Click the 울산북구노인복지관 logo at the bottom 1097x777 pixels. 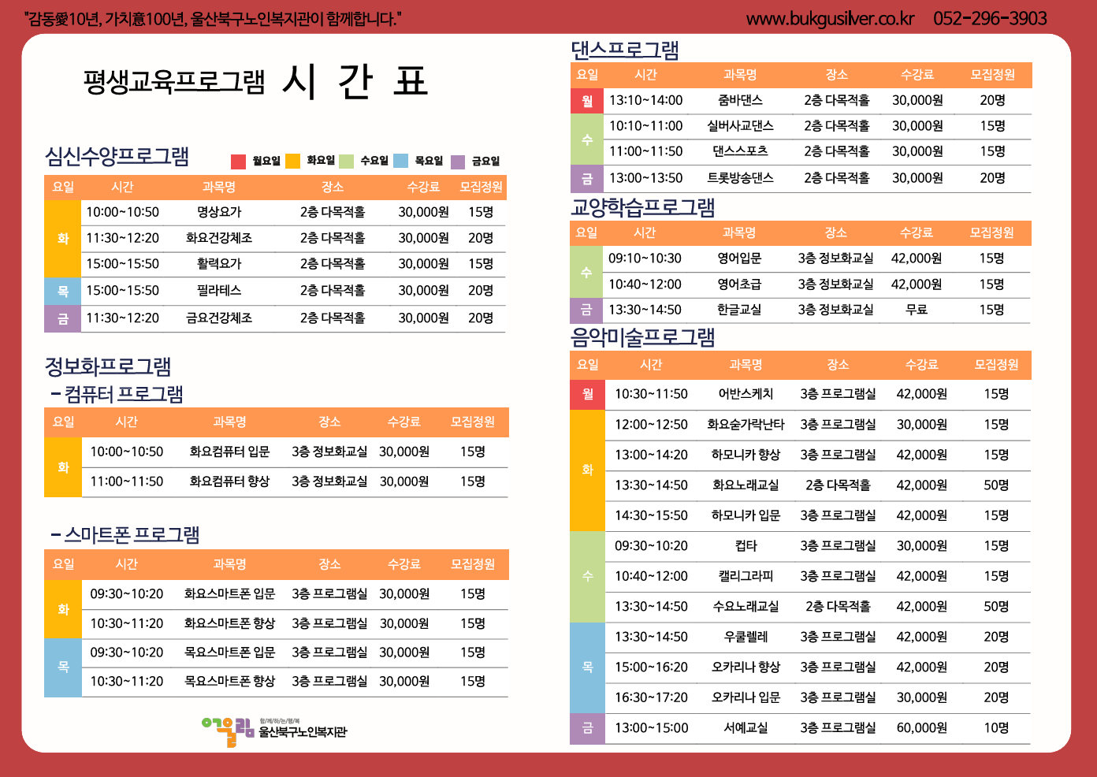[274, 731]
